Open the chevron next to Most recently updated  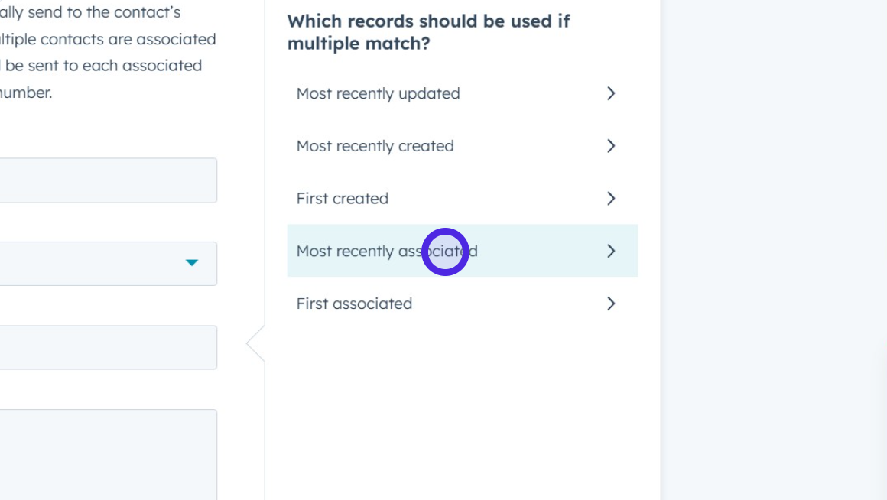pyautogui.click(x=611, y=93)
